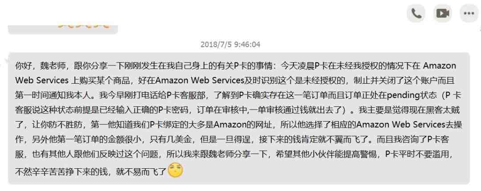The width and height of the screenshot is (481, 191).
Task: Click the text "Amazon的网址"
Action: coord(238,125)
